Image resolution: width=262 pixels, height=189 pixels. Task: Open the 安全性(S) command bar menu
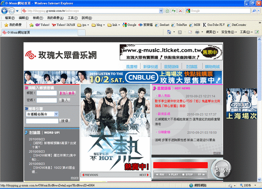point(229,32)
